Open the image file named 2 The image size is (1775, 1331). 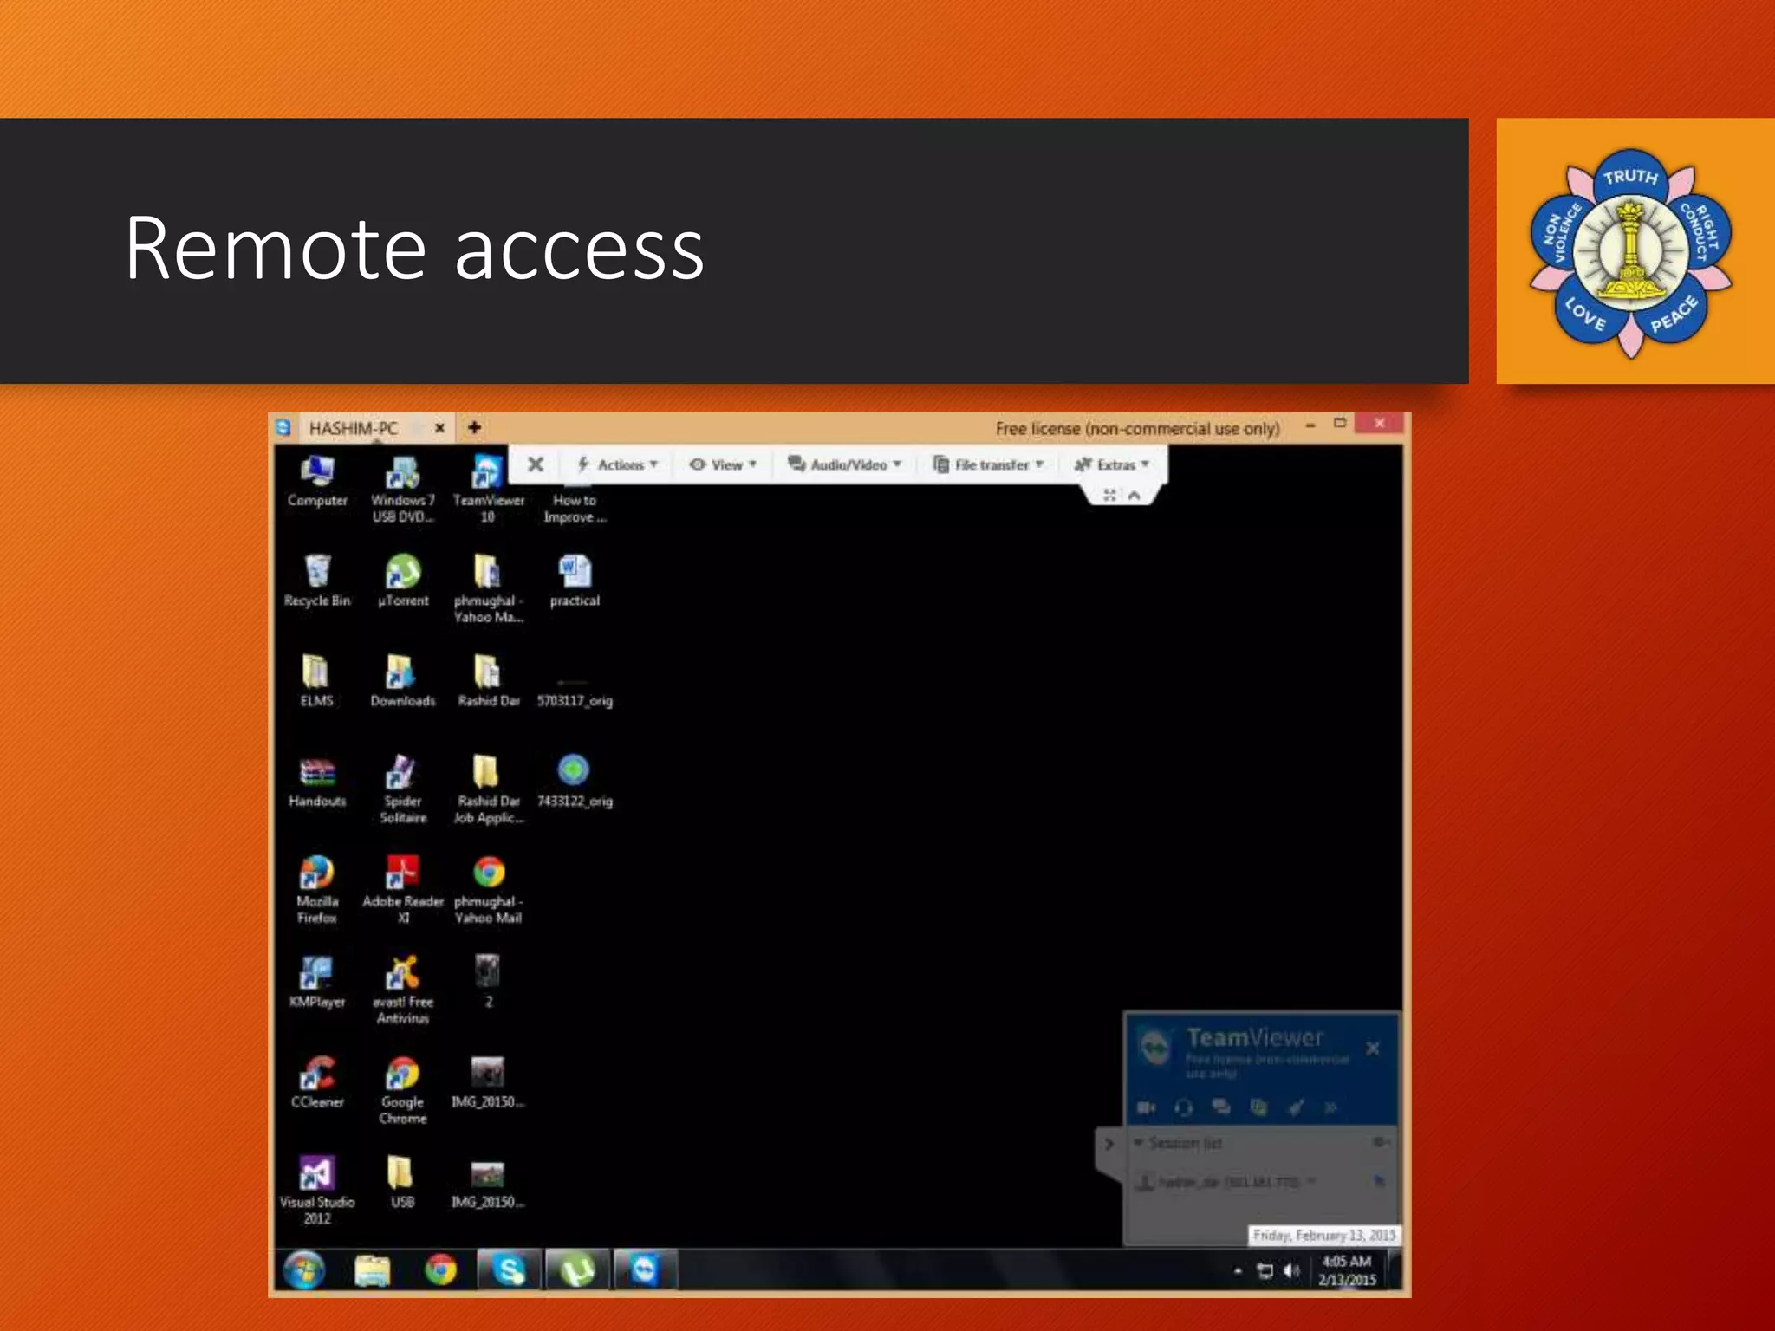coord(488,983)
